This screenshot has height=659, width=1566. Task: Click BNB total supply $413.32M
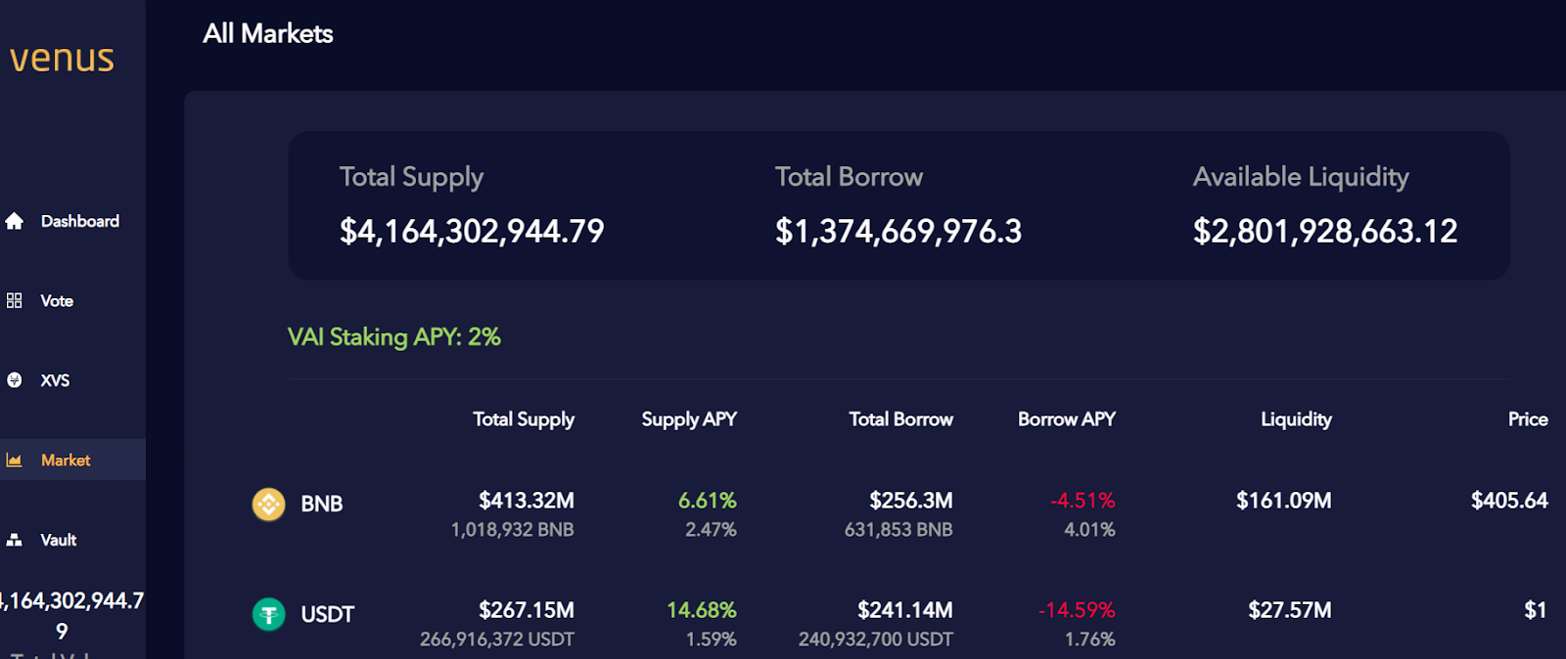click(x=527, y=501)
